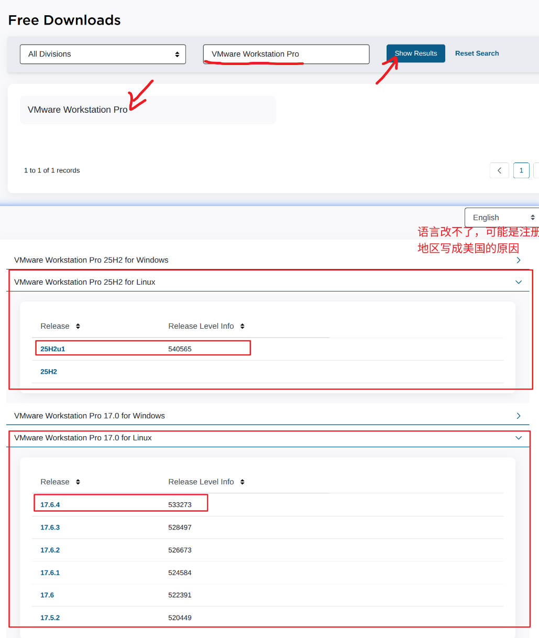Collapse Workstation Pro 17.0 for Linux section
The image size is (539, 638).
pyautogui.click(x=518, y=438)
